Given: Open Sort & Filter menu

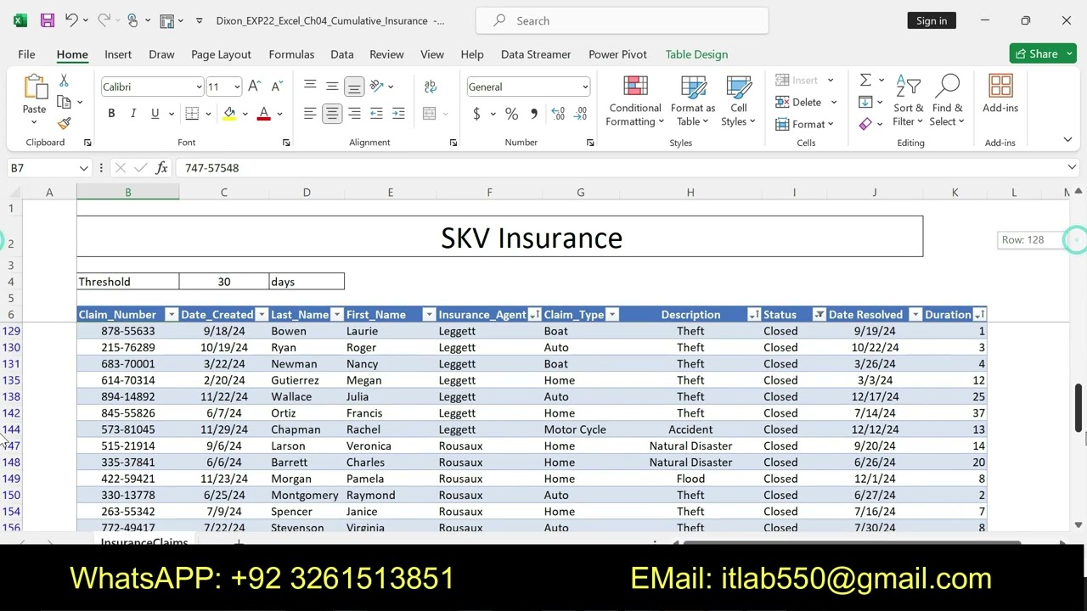Looking at the screenshot, I should [908, 102].
